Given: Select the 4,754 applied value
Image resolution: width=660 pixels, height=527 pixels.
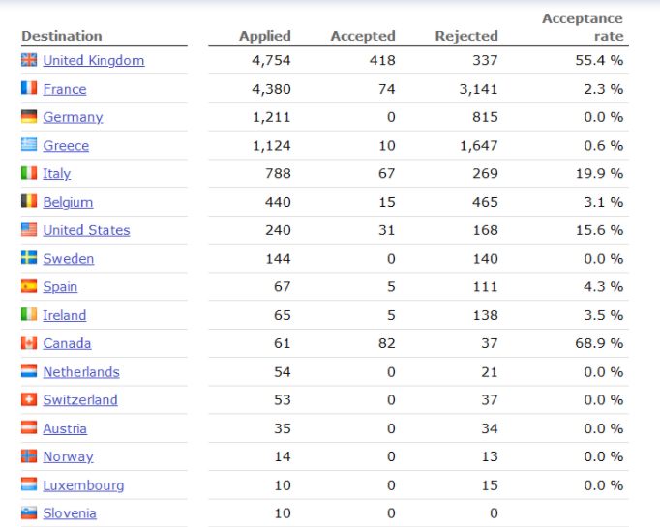Looking at the screenshot, I should [272, 61].
